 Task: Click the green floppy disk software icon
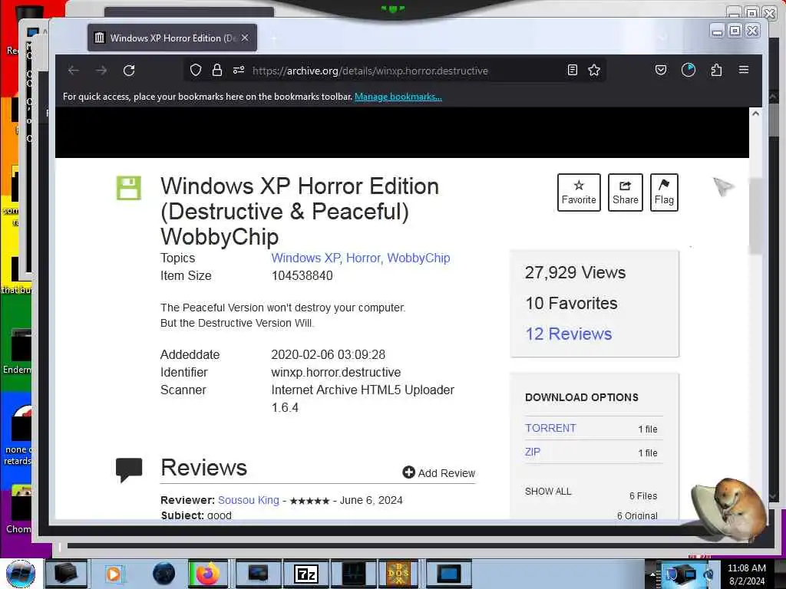click(129, 188)
